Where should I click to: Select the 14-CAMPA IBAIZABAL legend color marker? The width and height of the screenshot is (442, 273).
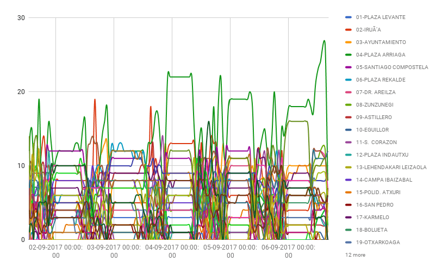click(348, 180)
